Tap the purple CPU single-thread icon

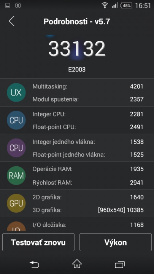(x=16, y=148)
